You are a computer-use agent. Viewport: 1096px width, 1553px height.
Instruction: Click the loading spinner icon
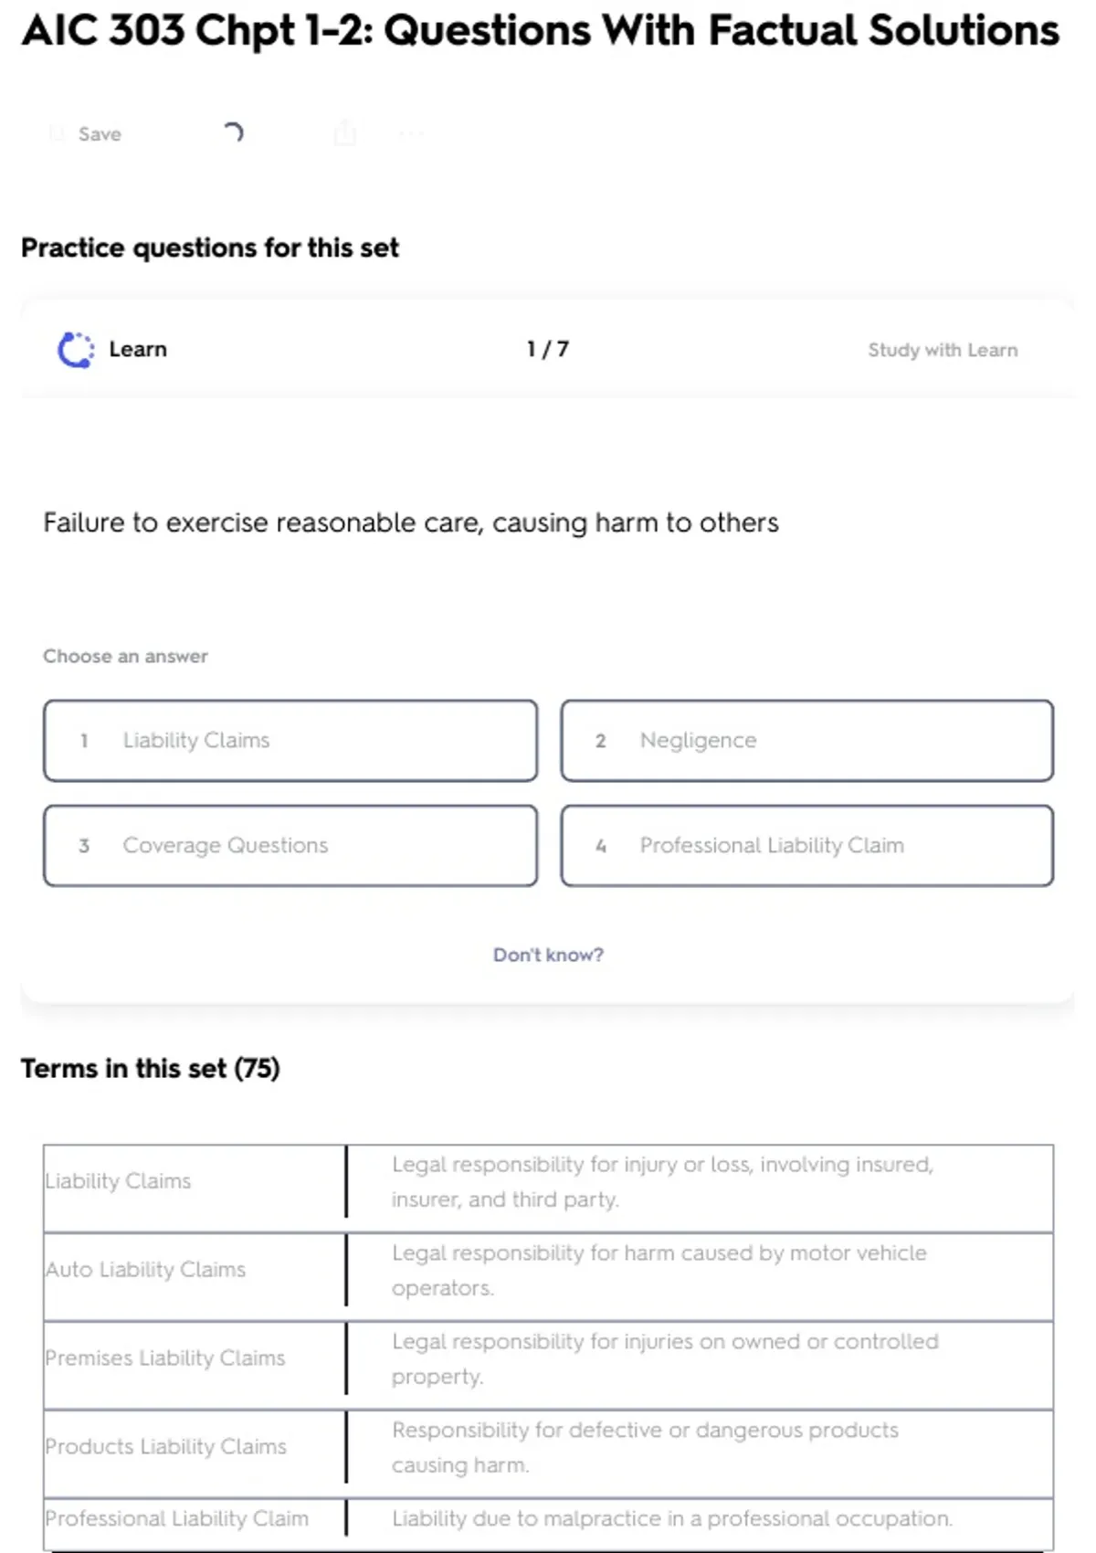234,133
